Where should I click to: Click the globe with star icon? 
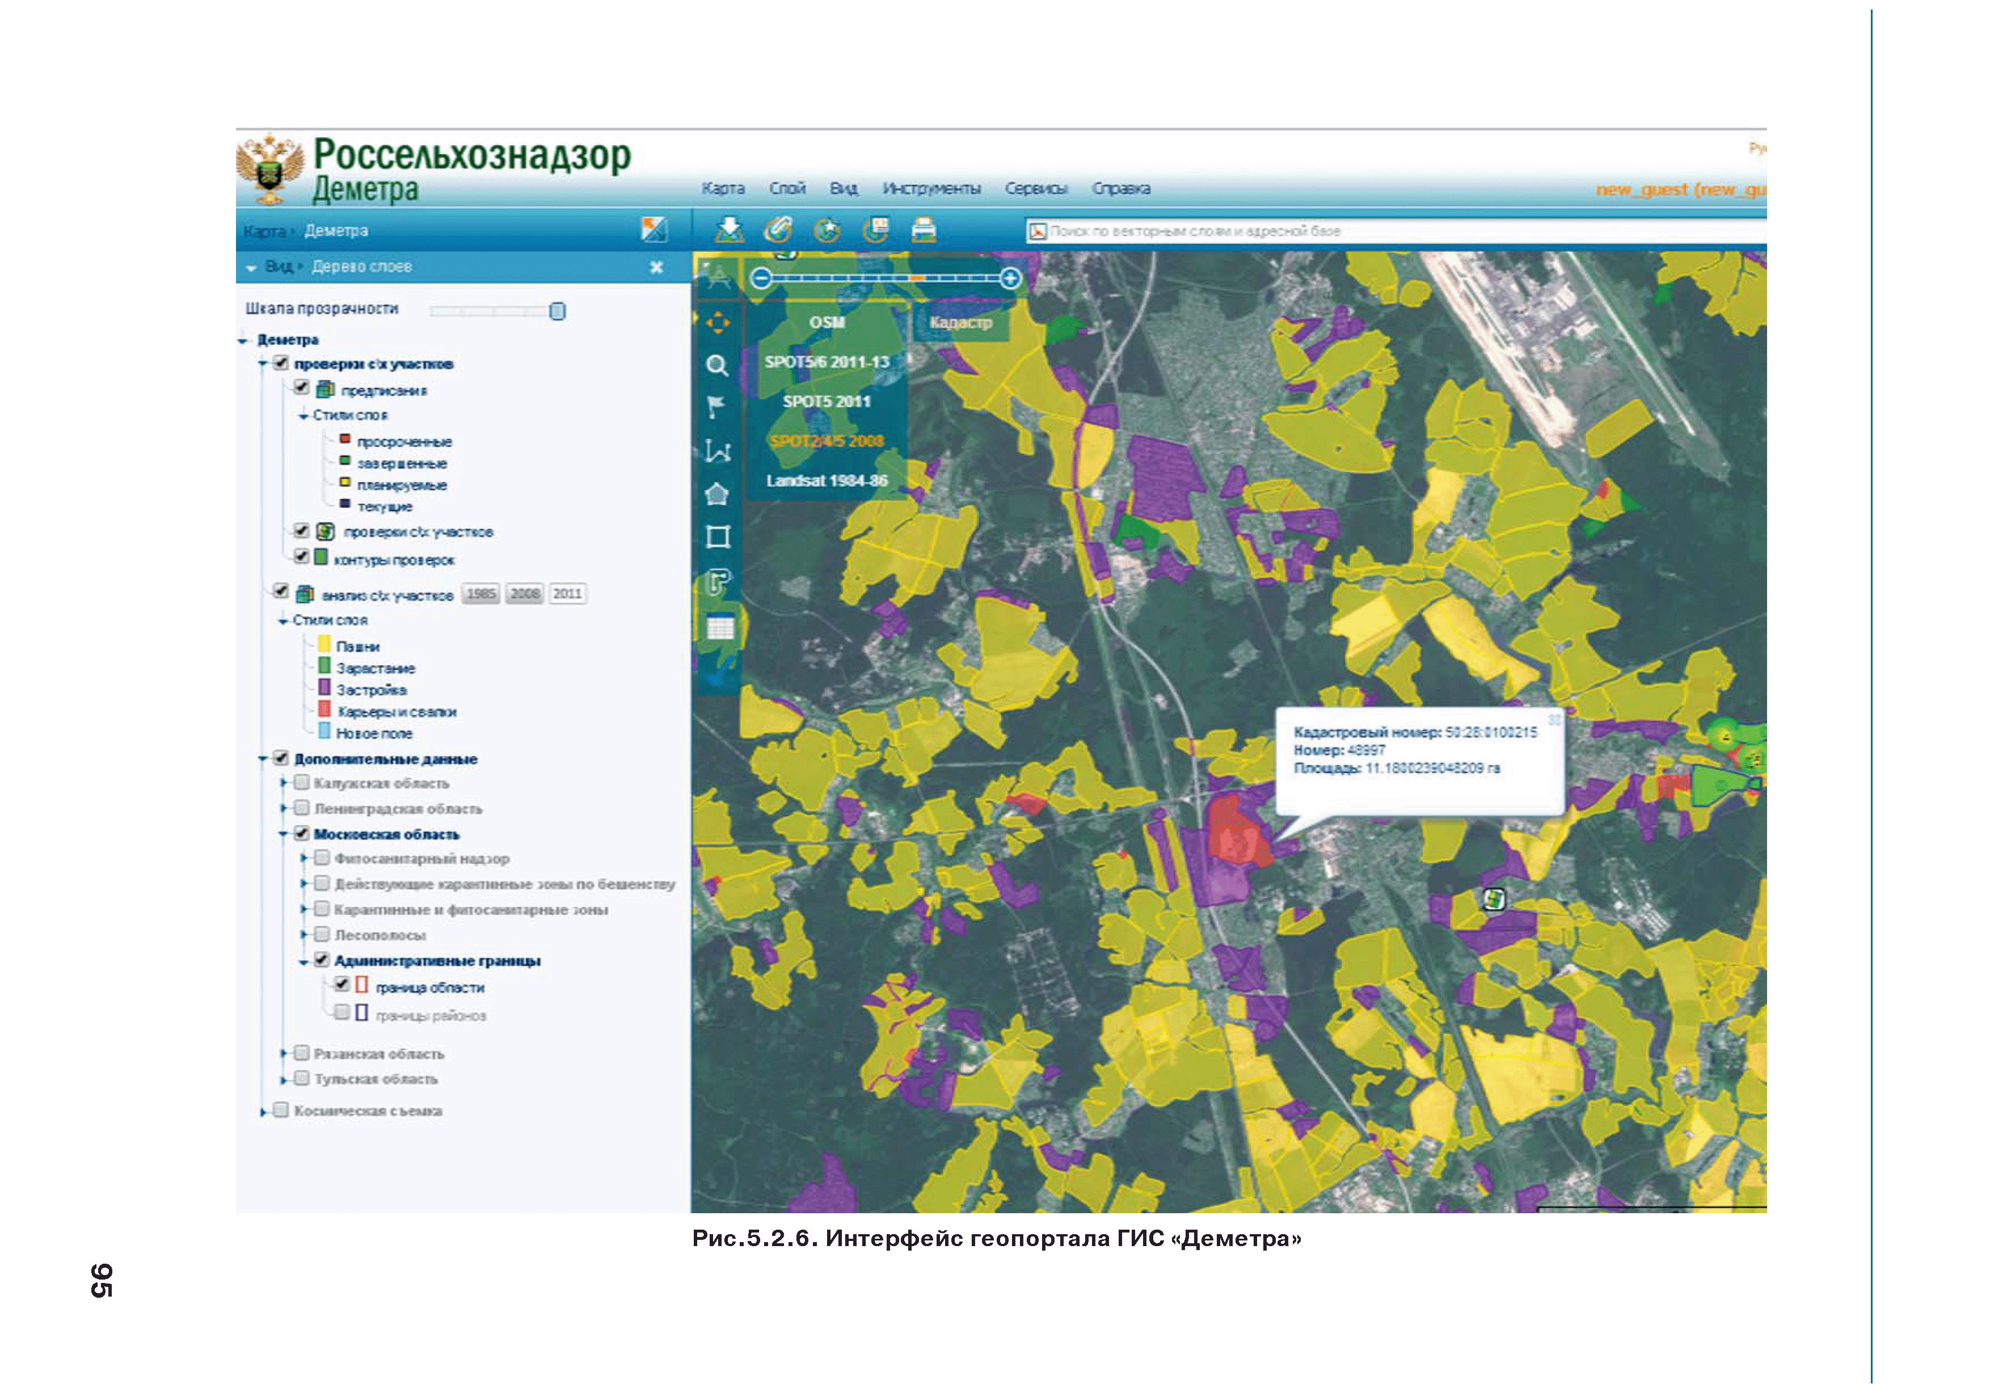(827, 230)
